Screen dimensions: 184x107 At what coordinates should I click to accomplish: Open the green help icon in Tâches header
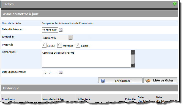pyautogui.click(x=174, y=4)
